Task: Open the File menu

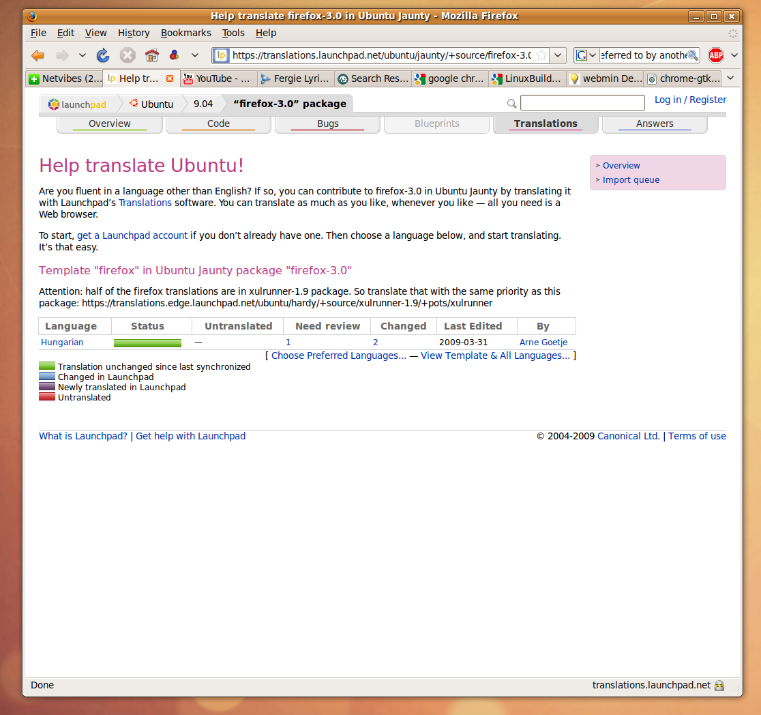Action: point(38,33)
